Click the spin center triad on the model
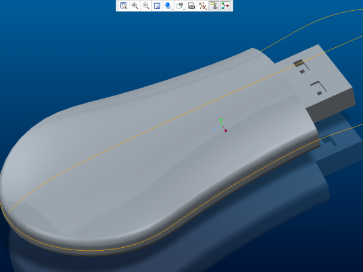 221,126
